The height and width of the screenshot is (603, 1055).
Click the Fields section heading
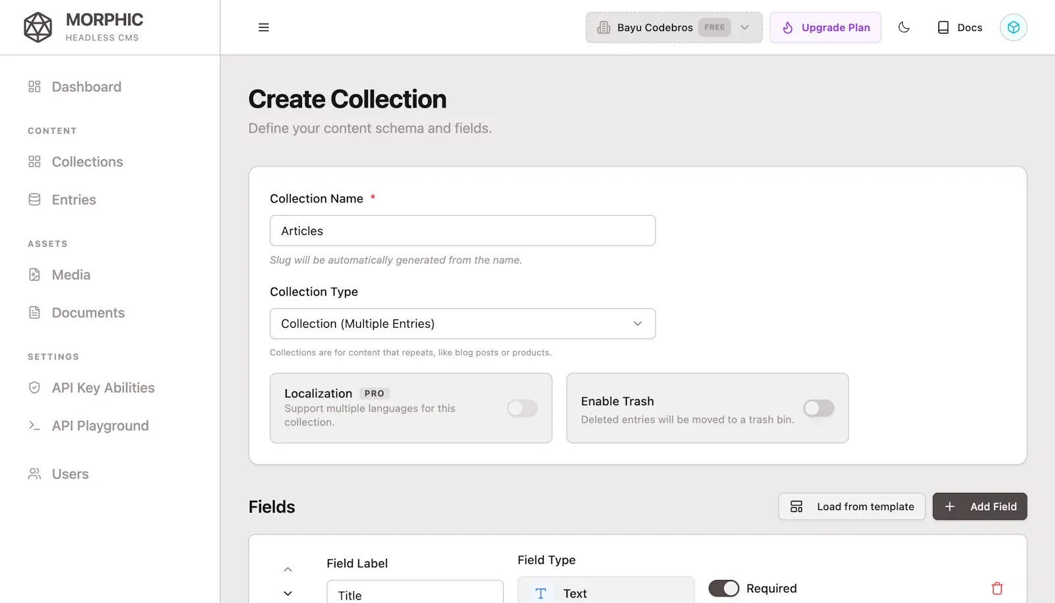point(272,507)
